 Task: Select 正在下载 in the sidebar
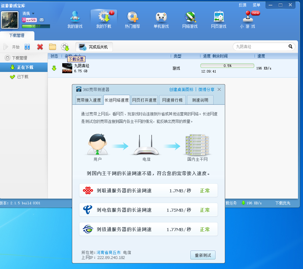tap(24, 67)
